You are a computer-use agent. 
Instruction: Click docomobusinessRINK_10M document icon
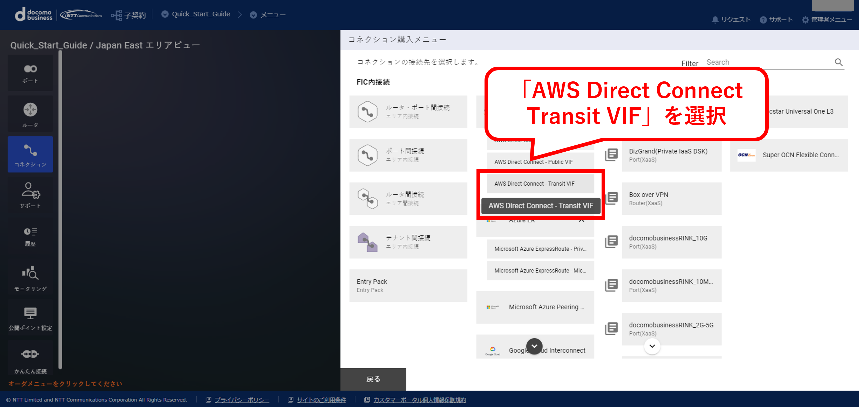click(x=612, y=285)
